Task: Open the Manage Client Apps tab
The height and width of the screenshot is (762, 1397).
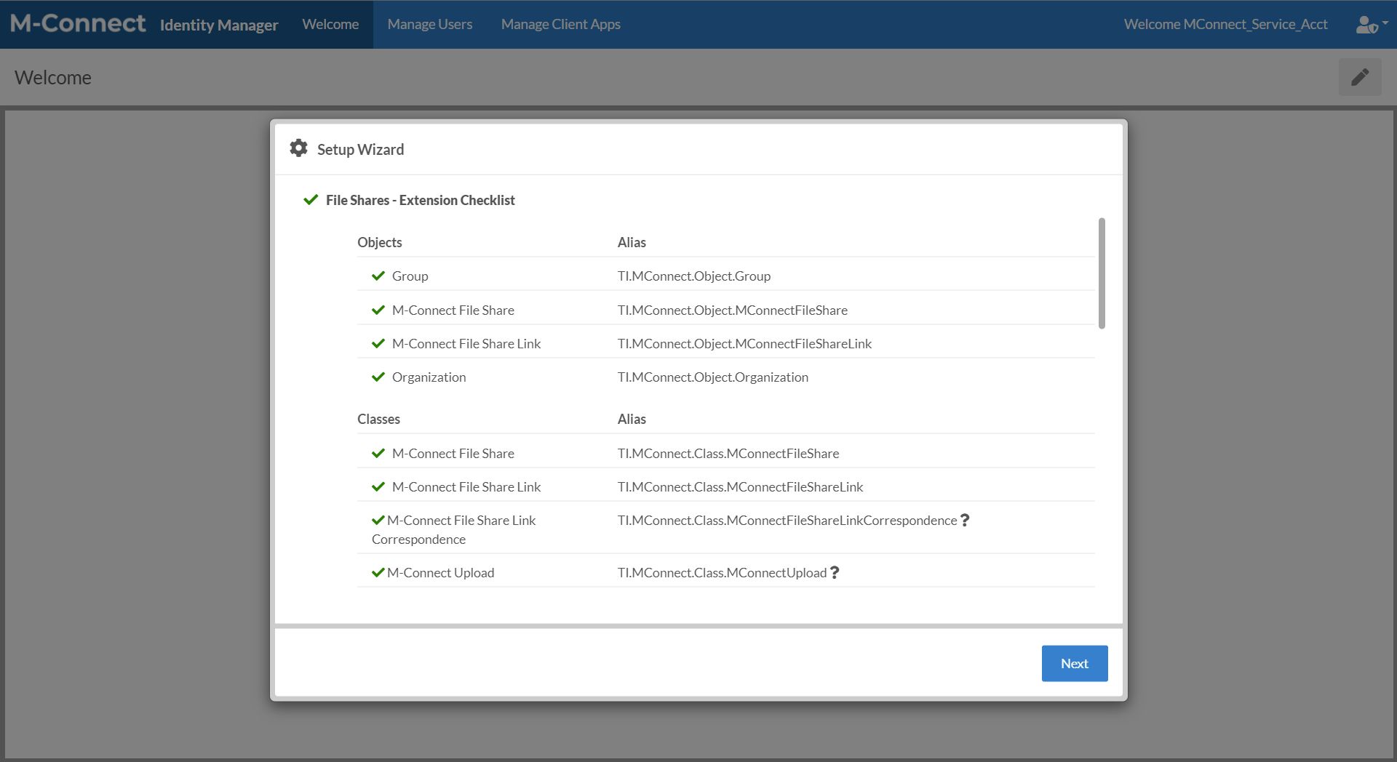Action: click(x=560, y=25)
